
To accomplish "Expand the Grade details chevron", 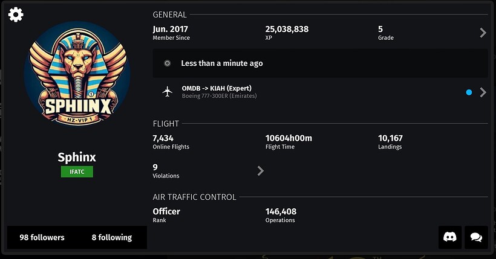I will pos(483,33).
